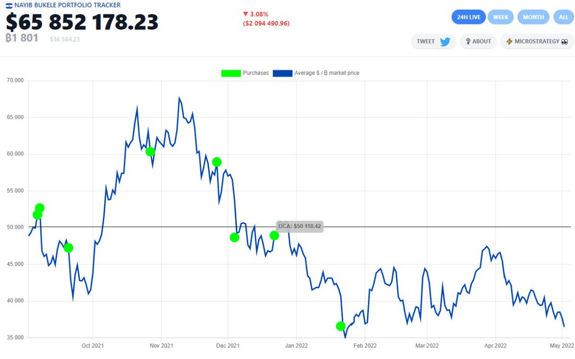Click the Feb 2022 axis label

tap(365, 345)
